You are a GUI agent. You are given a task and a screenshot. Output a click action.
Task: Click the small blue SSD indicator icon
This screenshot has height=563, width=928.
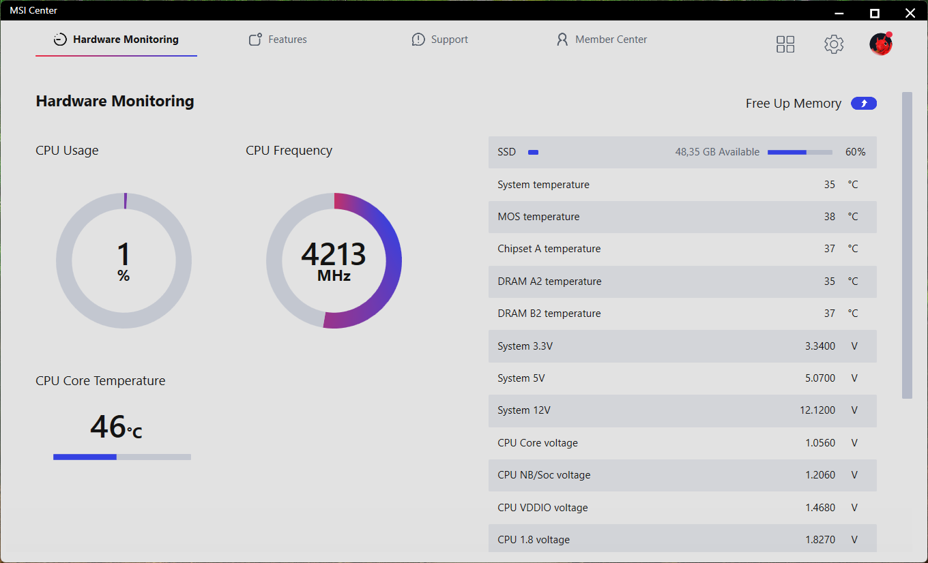(533, 152)
